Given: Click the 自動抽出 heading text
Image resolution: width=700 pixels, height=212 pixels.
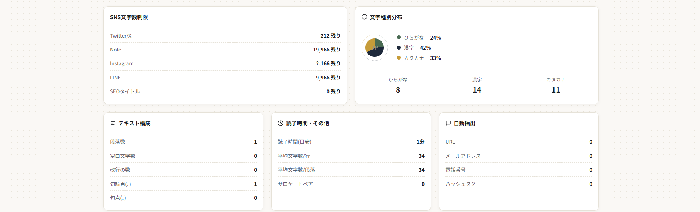Looking at the screenshot, I should pyautogui.click(x=464, y=123).
